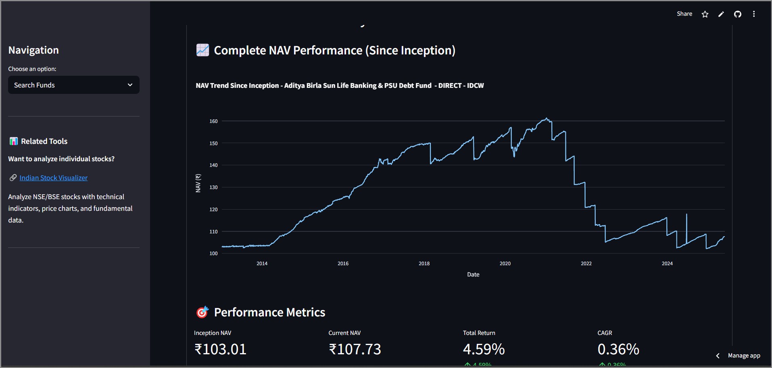Click the Performance Metrics section heading

click(269, 312)
